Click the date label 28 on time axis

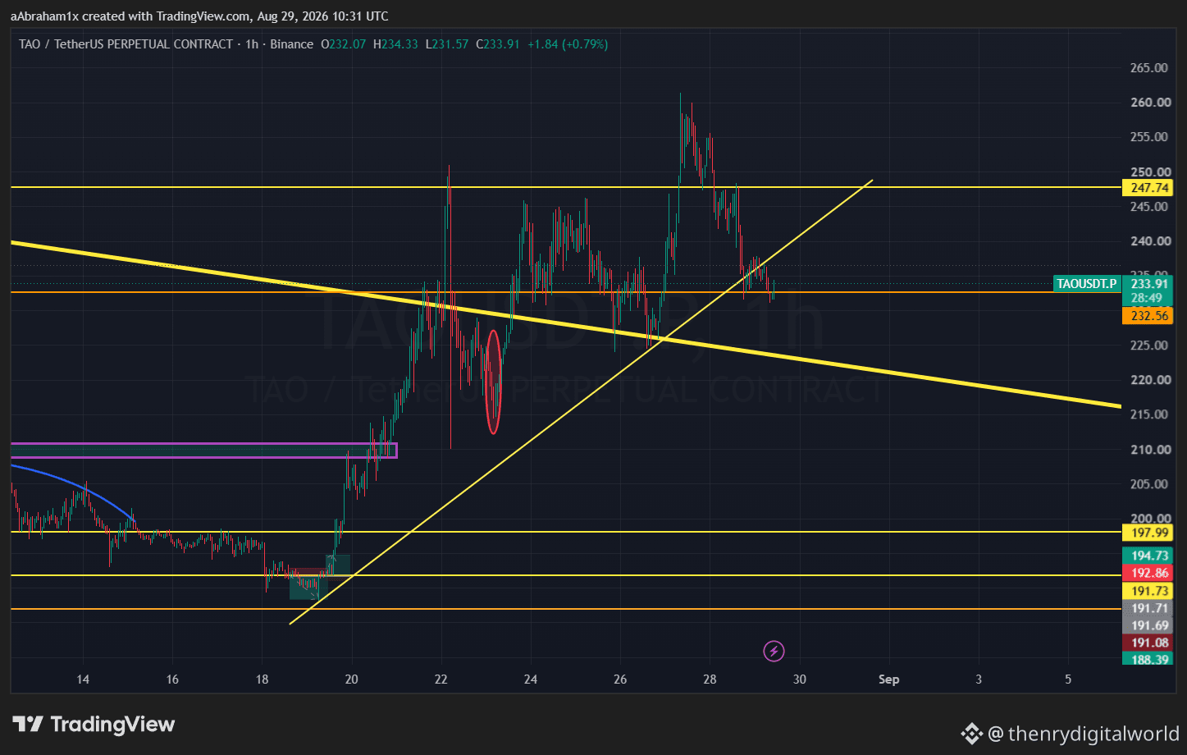click(710, 679)
